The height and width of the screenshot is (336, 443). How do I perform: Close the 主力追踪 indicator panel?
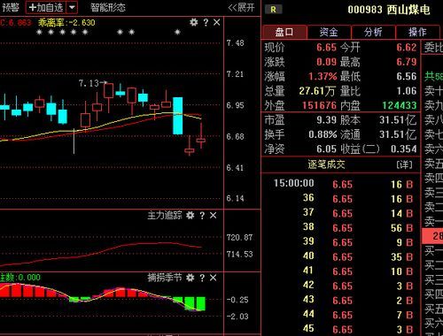click(214, 216)
